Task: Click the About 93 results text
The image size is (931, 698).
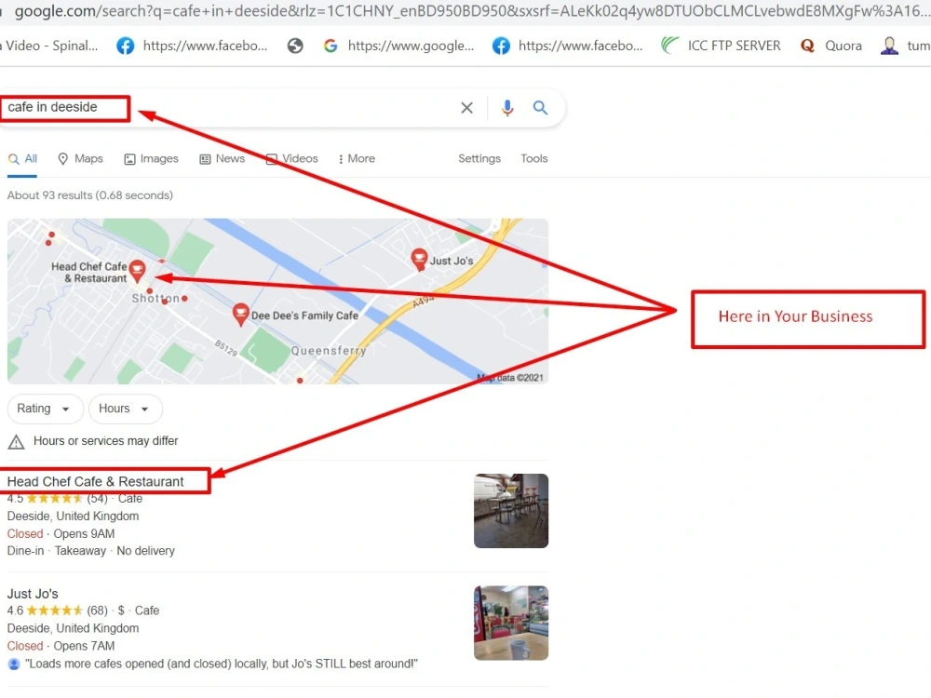Action: pos(89,195)
